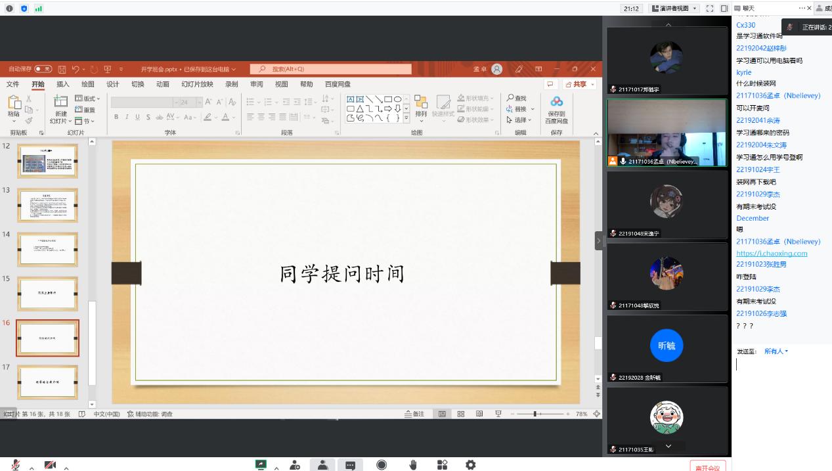Click the raise hand icon
This screenshot has height=471, width=832.
(413, 465)
